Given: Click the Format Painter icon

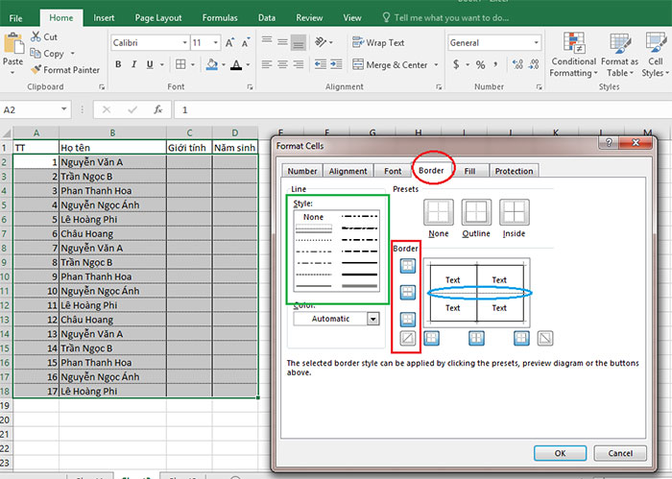Looking at the screenshot, I should click(x=36, y=70).
